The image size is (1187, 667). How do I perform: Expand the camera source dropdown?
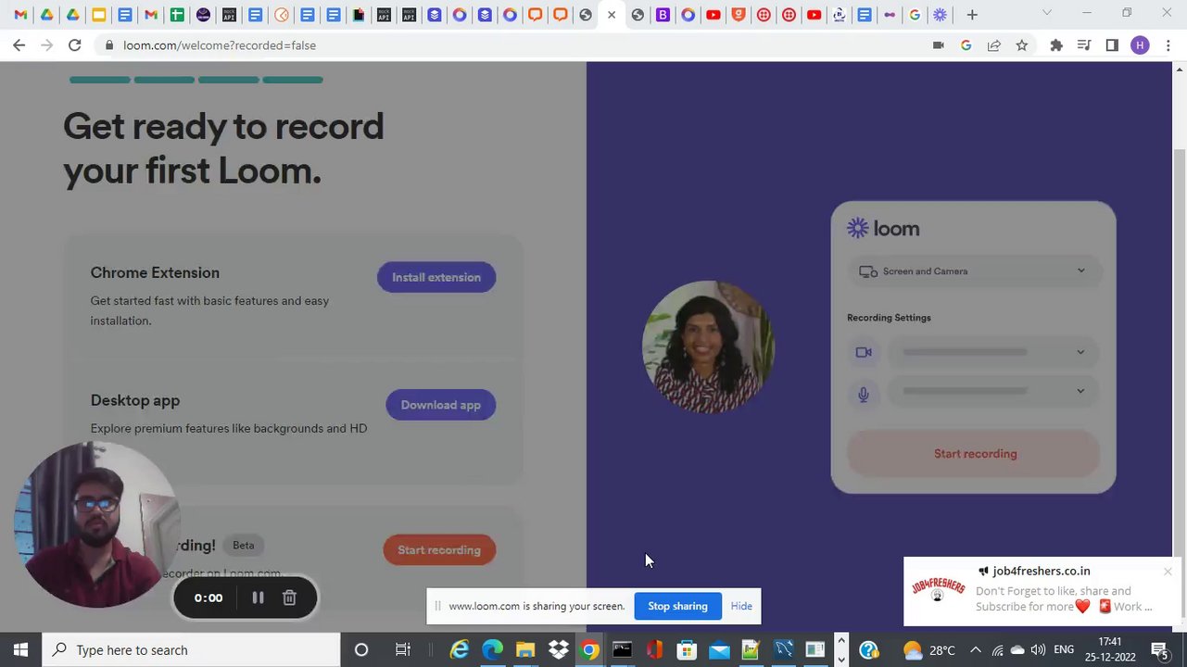tap(992, 352)
